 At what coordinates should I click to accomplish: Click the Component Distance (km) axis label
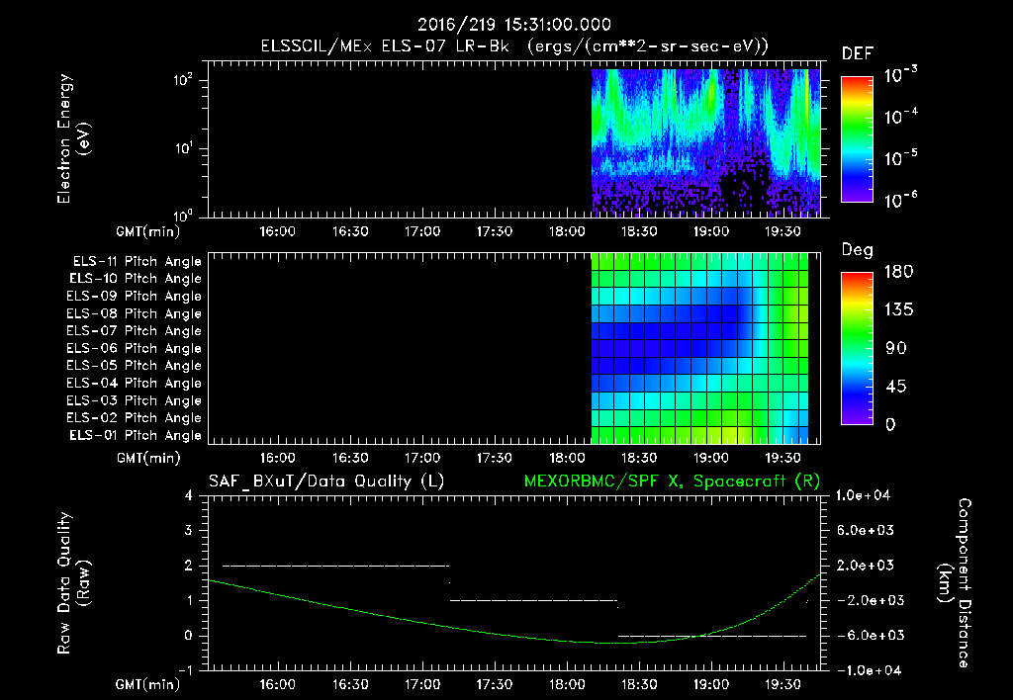coord(955,583)
